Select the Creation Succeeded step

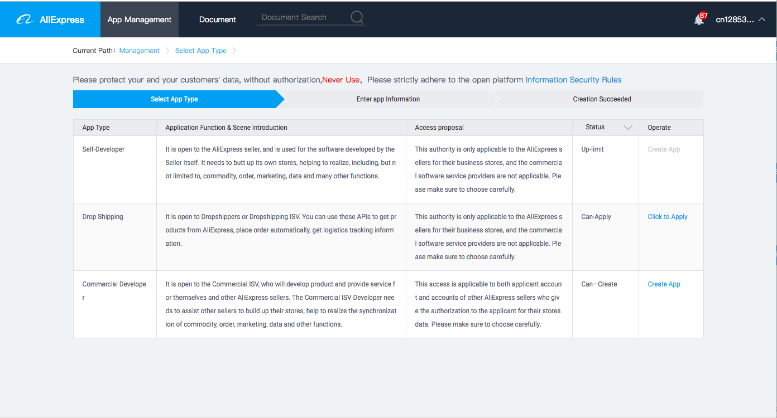pyautogui.click(x=602, y=99)
